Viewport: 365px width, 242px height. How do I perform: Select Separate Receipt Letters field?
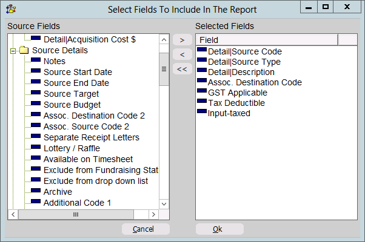[92, 137]
